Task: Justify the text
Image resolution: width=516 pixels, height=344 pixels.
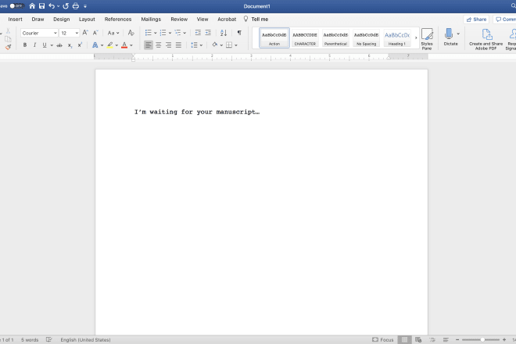Action: click(178, 45)
